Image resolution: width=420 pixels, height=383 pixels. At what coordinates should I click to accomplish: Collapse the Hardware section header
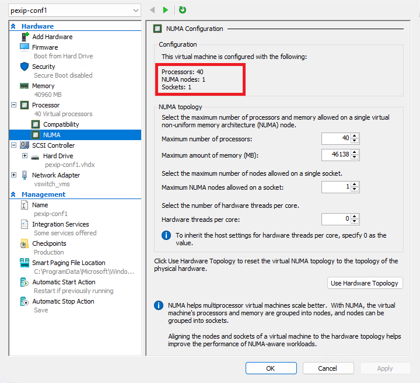13,26
